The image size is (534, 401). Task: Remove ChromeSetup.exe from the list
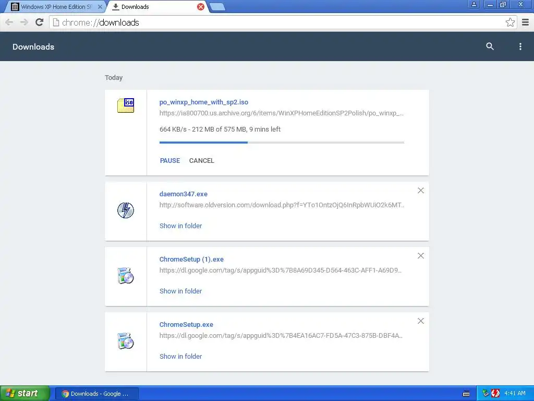[x=421, y=321]
